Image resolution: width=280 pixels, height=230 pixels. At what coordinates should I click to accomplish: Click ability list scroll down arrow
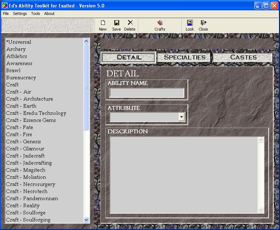pos(86,220)
